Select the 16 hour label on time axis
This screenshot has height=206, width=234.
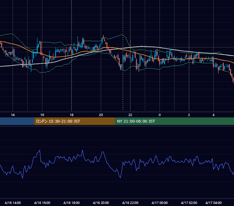[x=42, y=115]
